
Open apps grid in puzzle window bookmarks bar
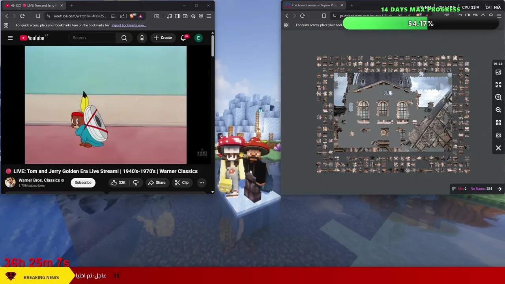pyautogui.click(x=286, y=25)
